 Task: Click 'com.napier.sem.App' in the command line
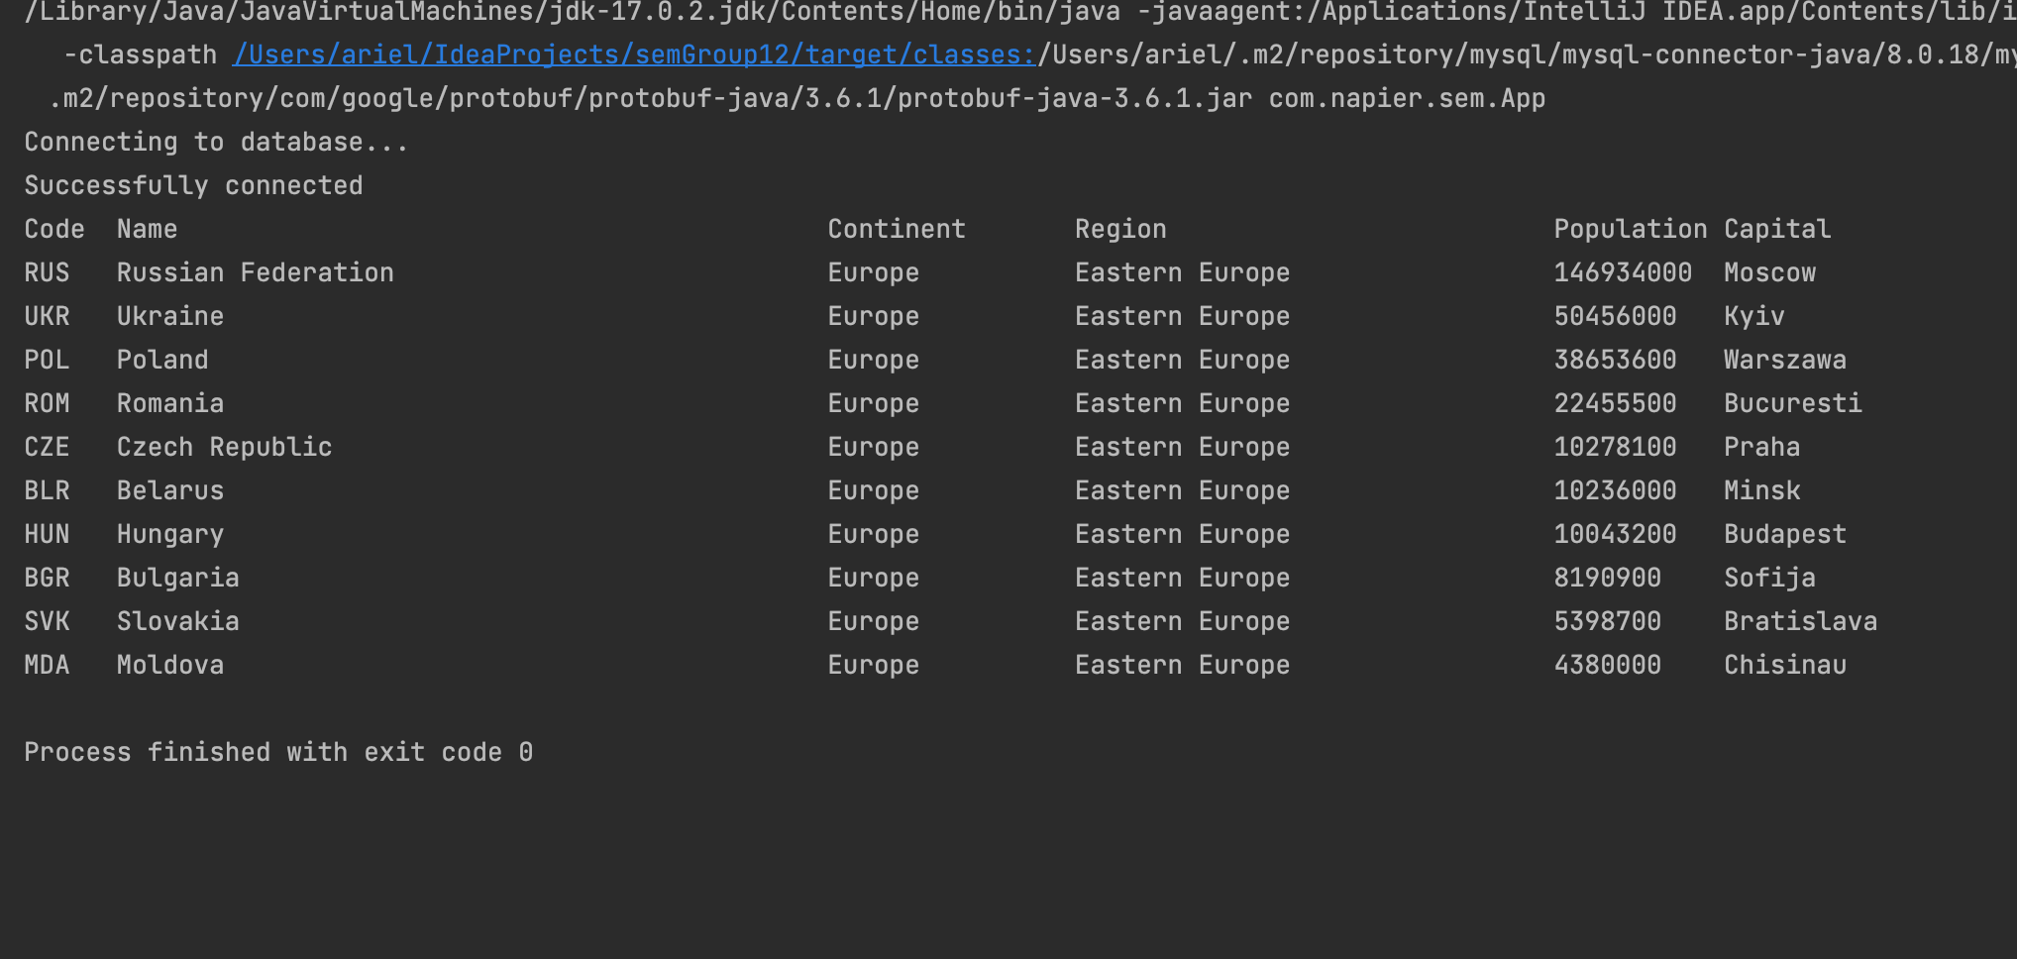click(1407, 98)
